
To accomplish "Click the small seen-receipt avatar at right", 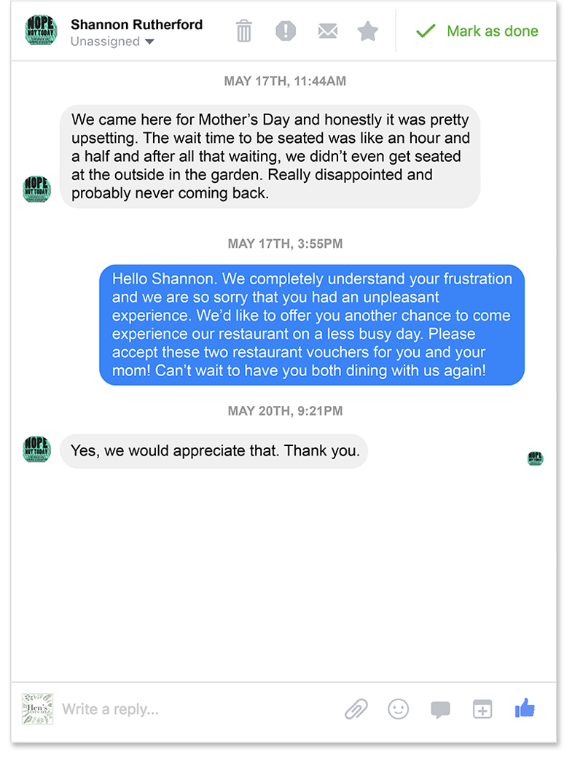I will (535, 458).
